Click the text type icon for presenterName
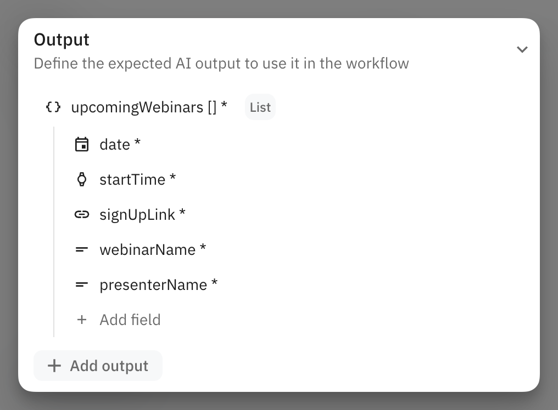This screenshot has height=410, width=558. coord(82,284)
